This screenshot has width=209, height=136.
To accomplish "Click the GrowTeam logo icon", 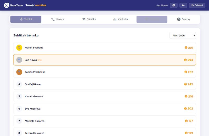I will coord(6,5).
